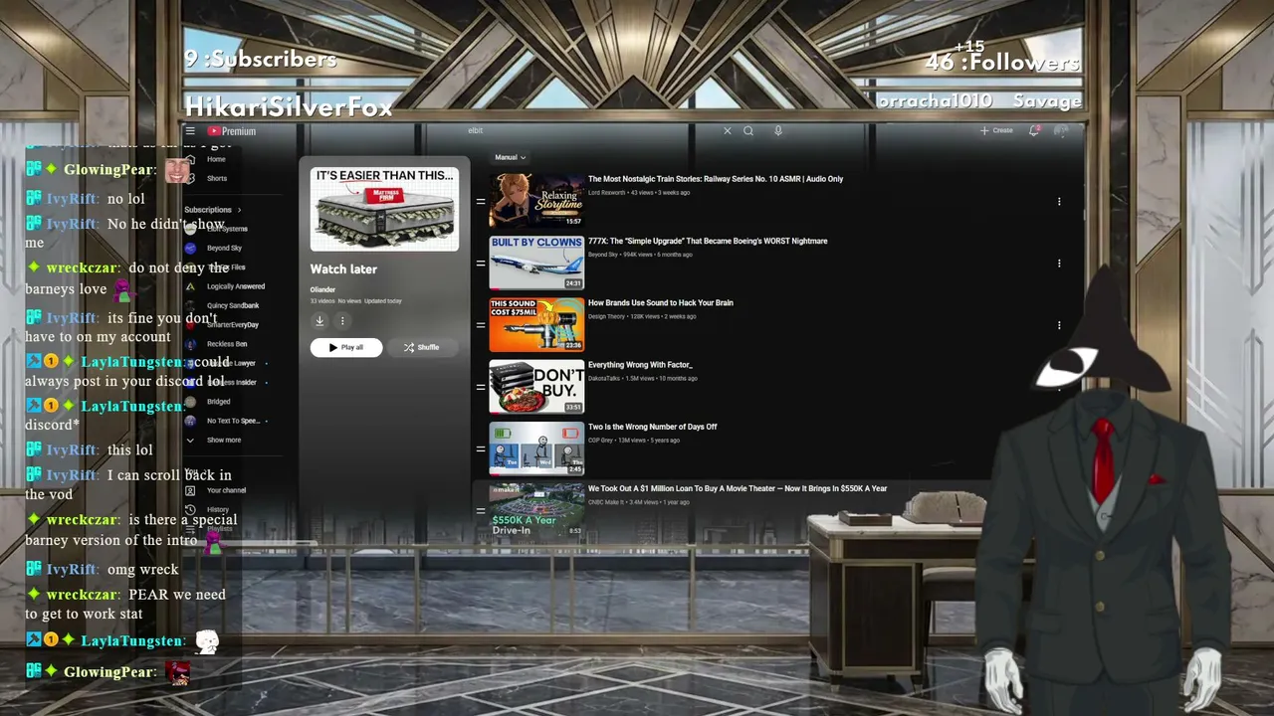Click IvyRift's "no lol" chat message
This screenshot has width=1274, height=716.
pyautogui.click(x=126, y=199)
